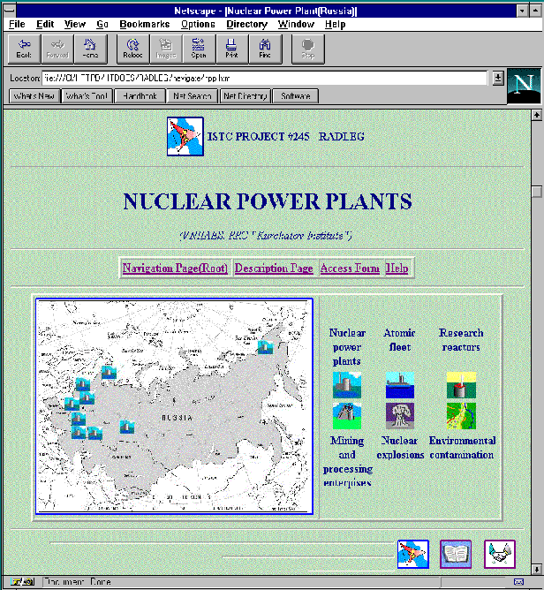Click the Print toolbar button
The width and height of the screenshot is (544, 590).
click(x=231, y=49)
